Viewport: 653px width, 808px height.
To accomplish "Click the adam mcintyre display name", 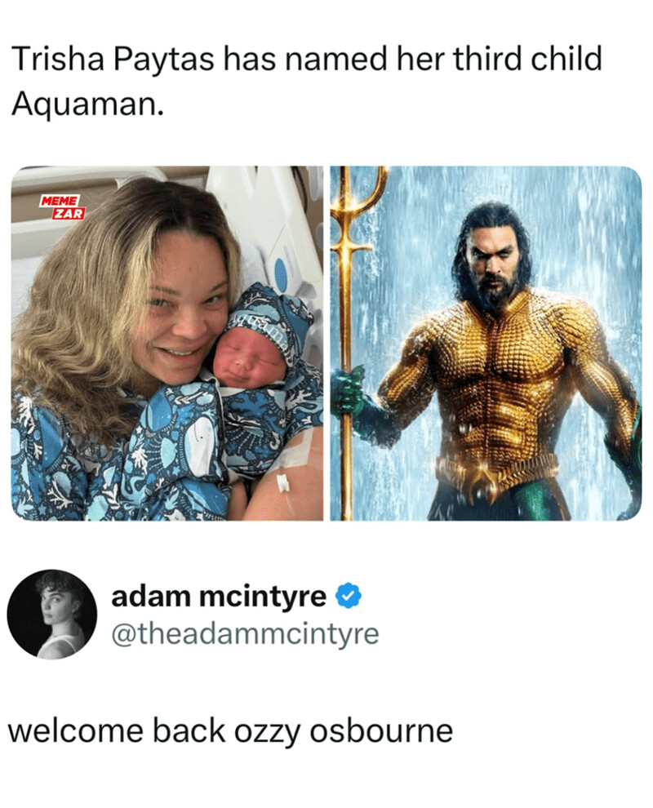I will (219, 597).
